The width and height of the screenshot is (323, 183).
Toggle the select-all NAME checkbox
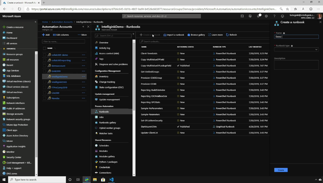(x=44, y=48)
